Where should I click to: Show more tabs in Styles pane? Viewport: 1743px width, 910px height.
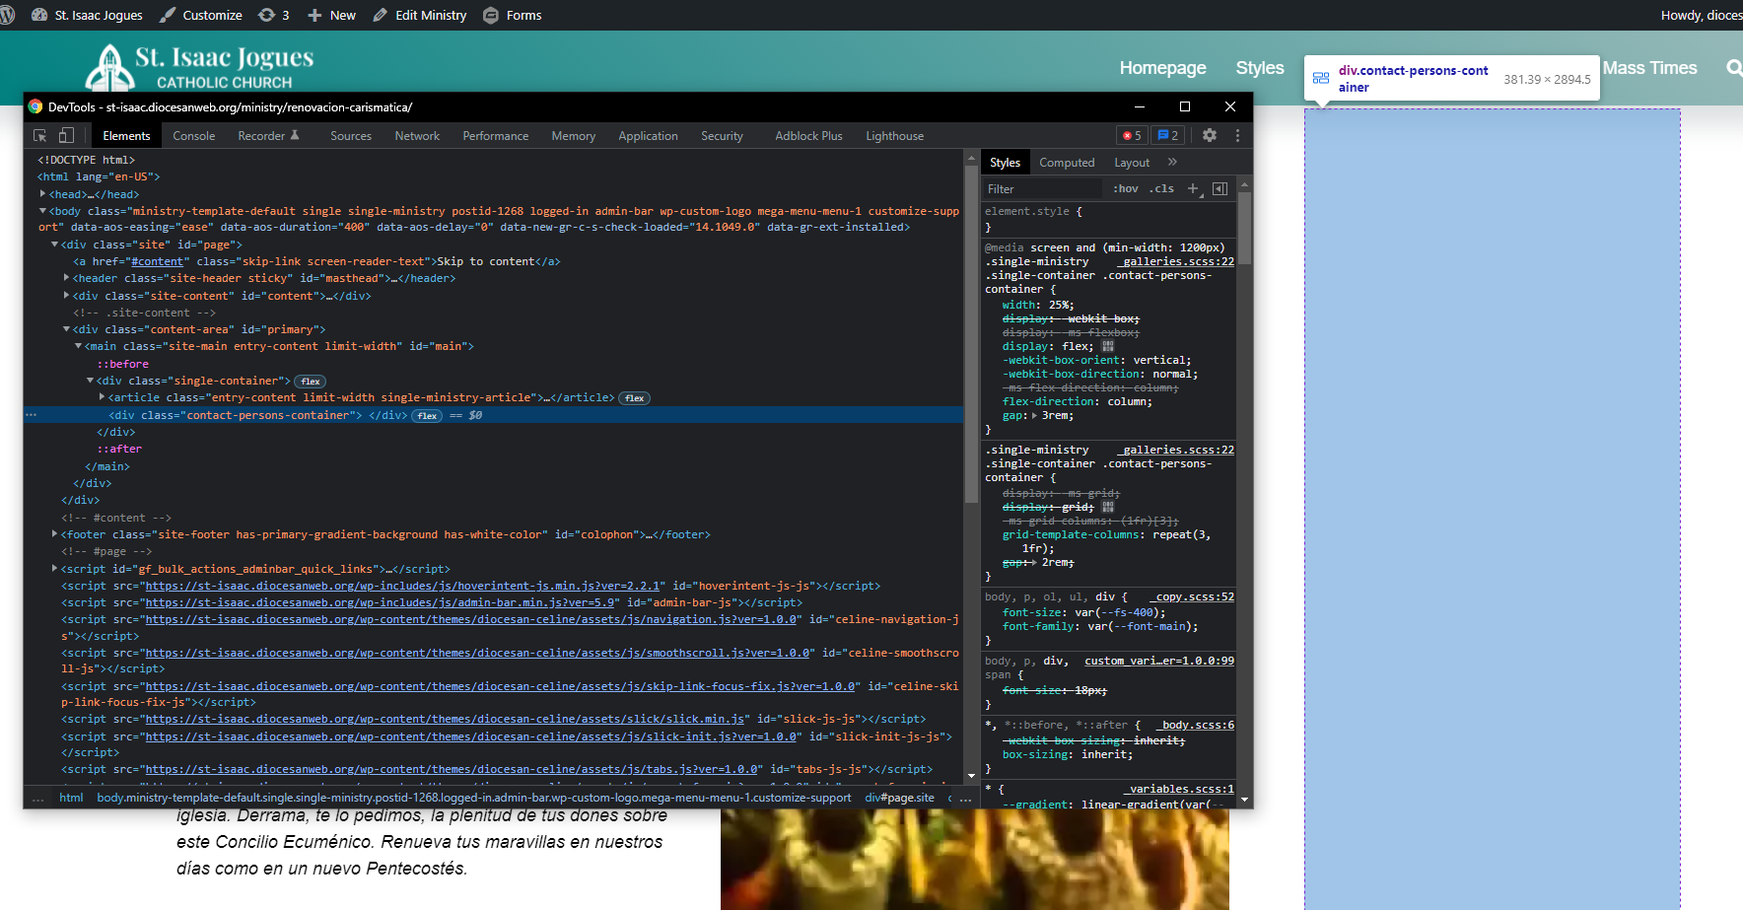1172,162
